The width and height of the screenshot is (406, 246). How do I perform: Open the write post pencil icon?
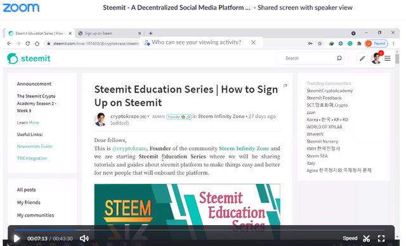(x=362, y=58)
